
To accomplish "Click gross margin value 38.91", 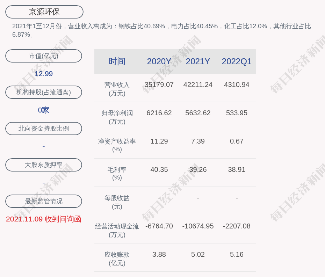I will pyautogui.click(x=237, y=169).
